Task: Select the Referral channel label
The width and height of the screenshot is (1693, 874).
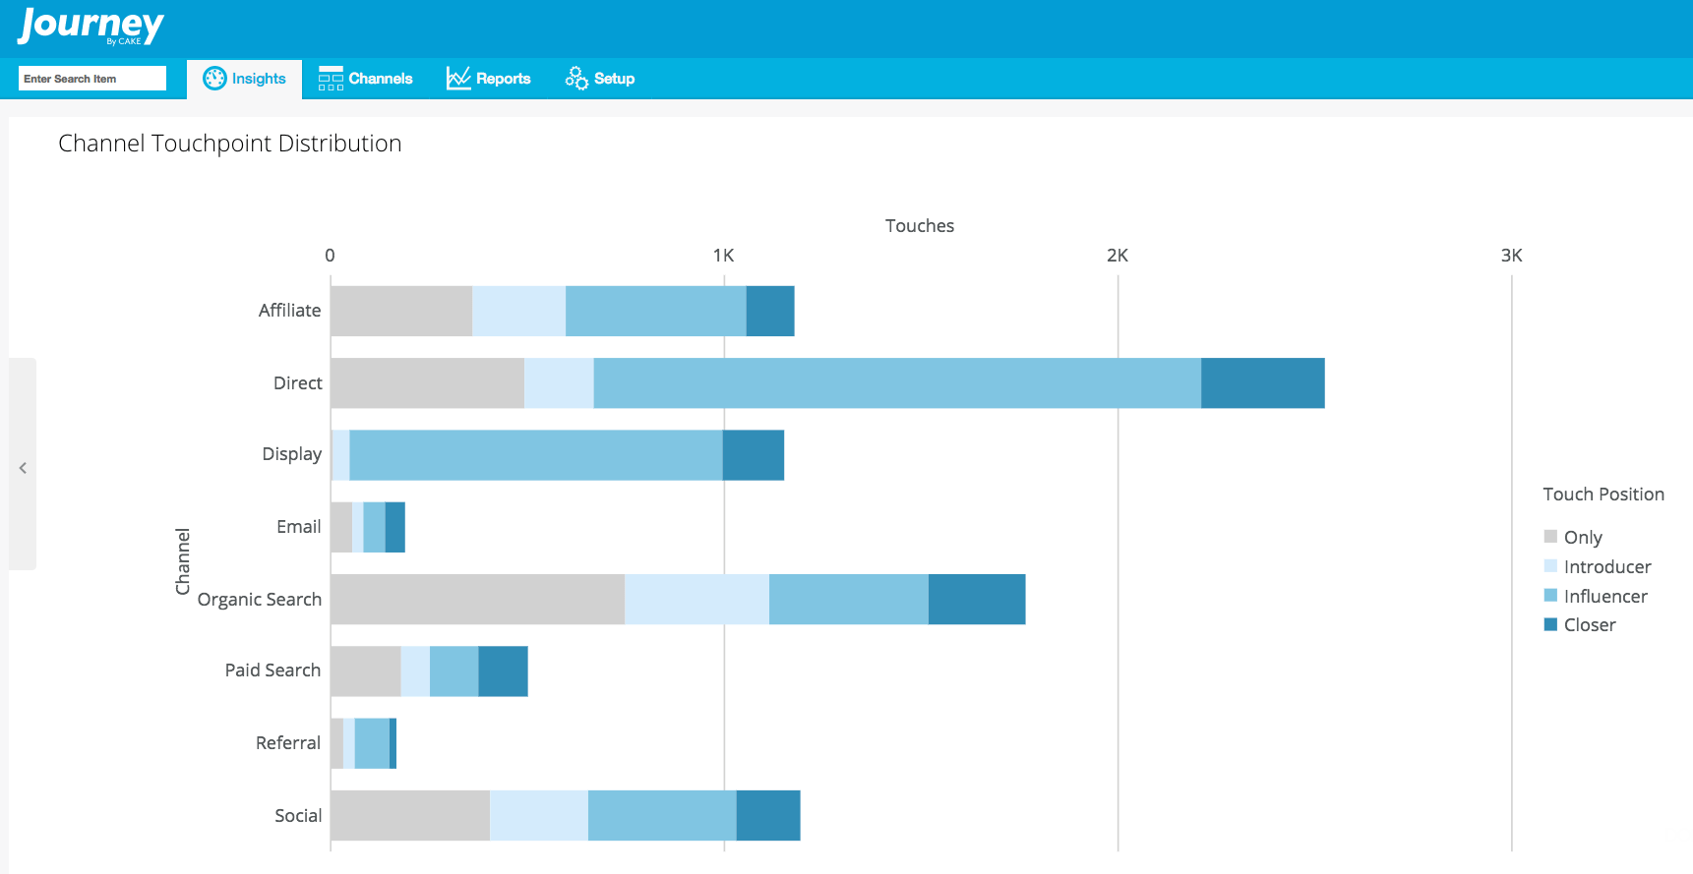Action: click(x=288, y=743)
